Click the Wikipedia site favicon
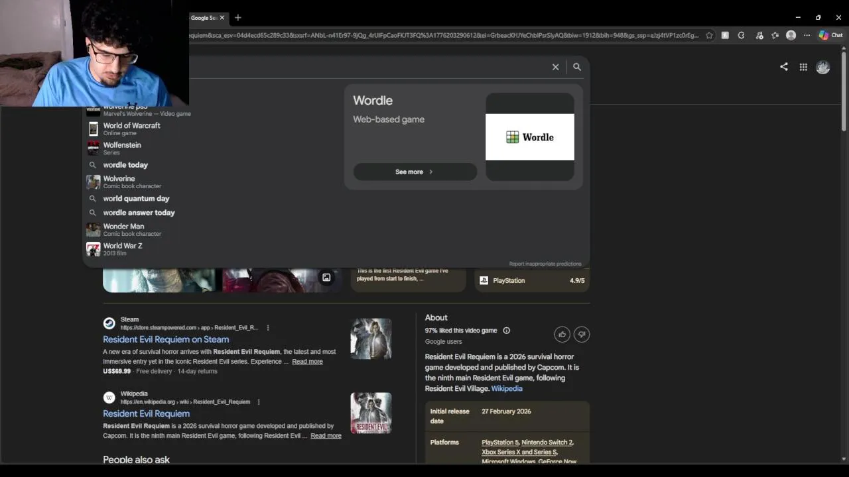Image resolution: width=849 pixels, height=477 pixels. tap(109, 397)
